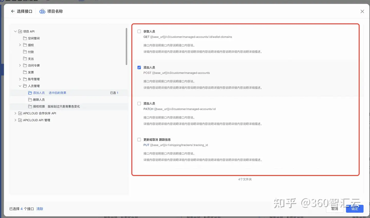Uncheck the 添加人员 POST interface checkbox
This screenshot has height=218, width=370.
click(x=139, y=67)
